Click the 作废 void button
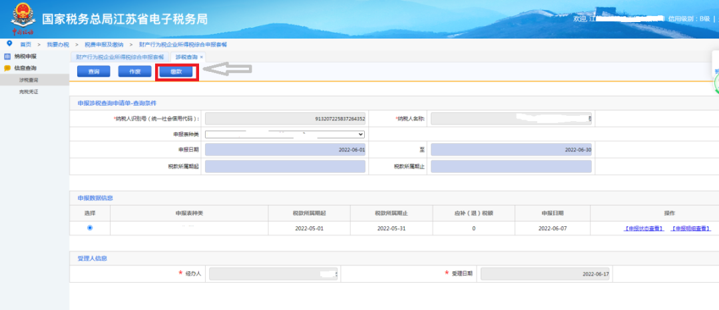Viewport: 719px width, 310px height. click(134, 71)
